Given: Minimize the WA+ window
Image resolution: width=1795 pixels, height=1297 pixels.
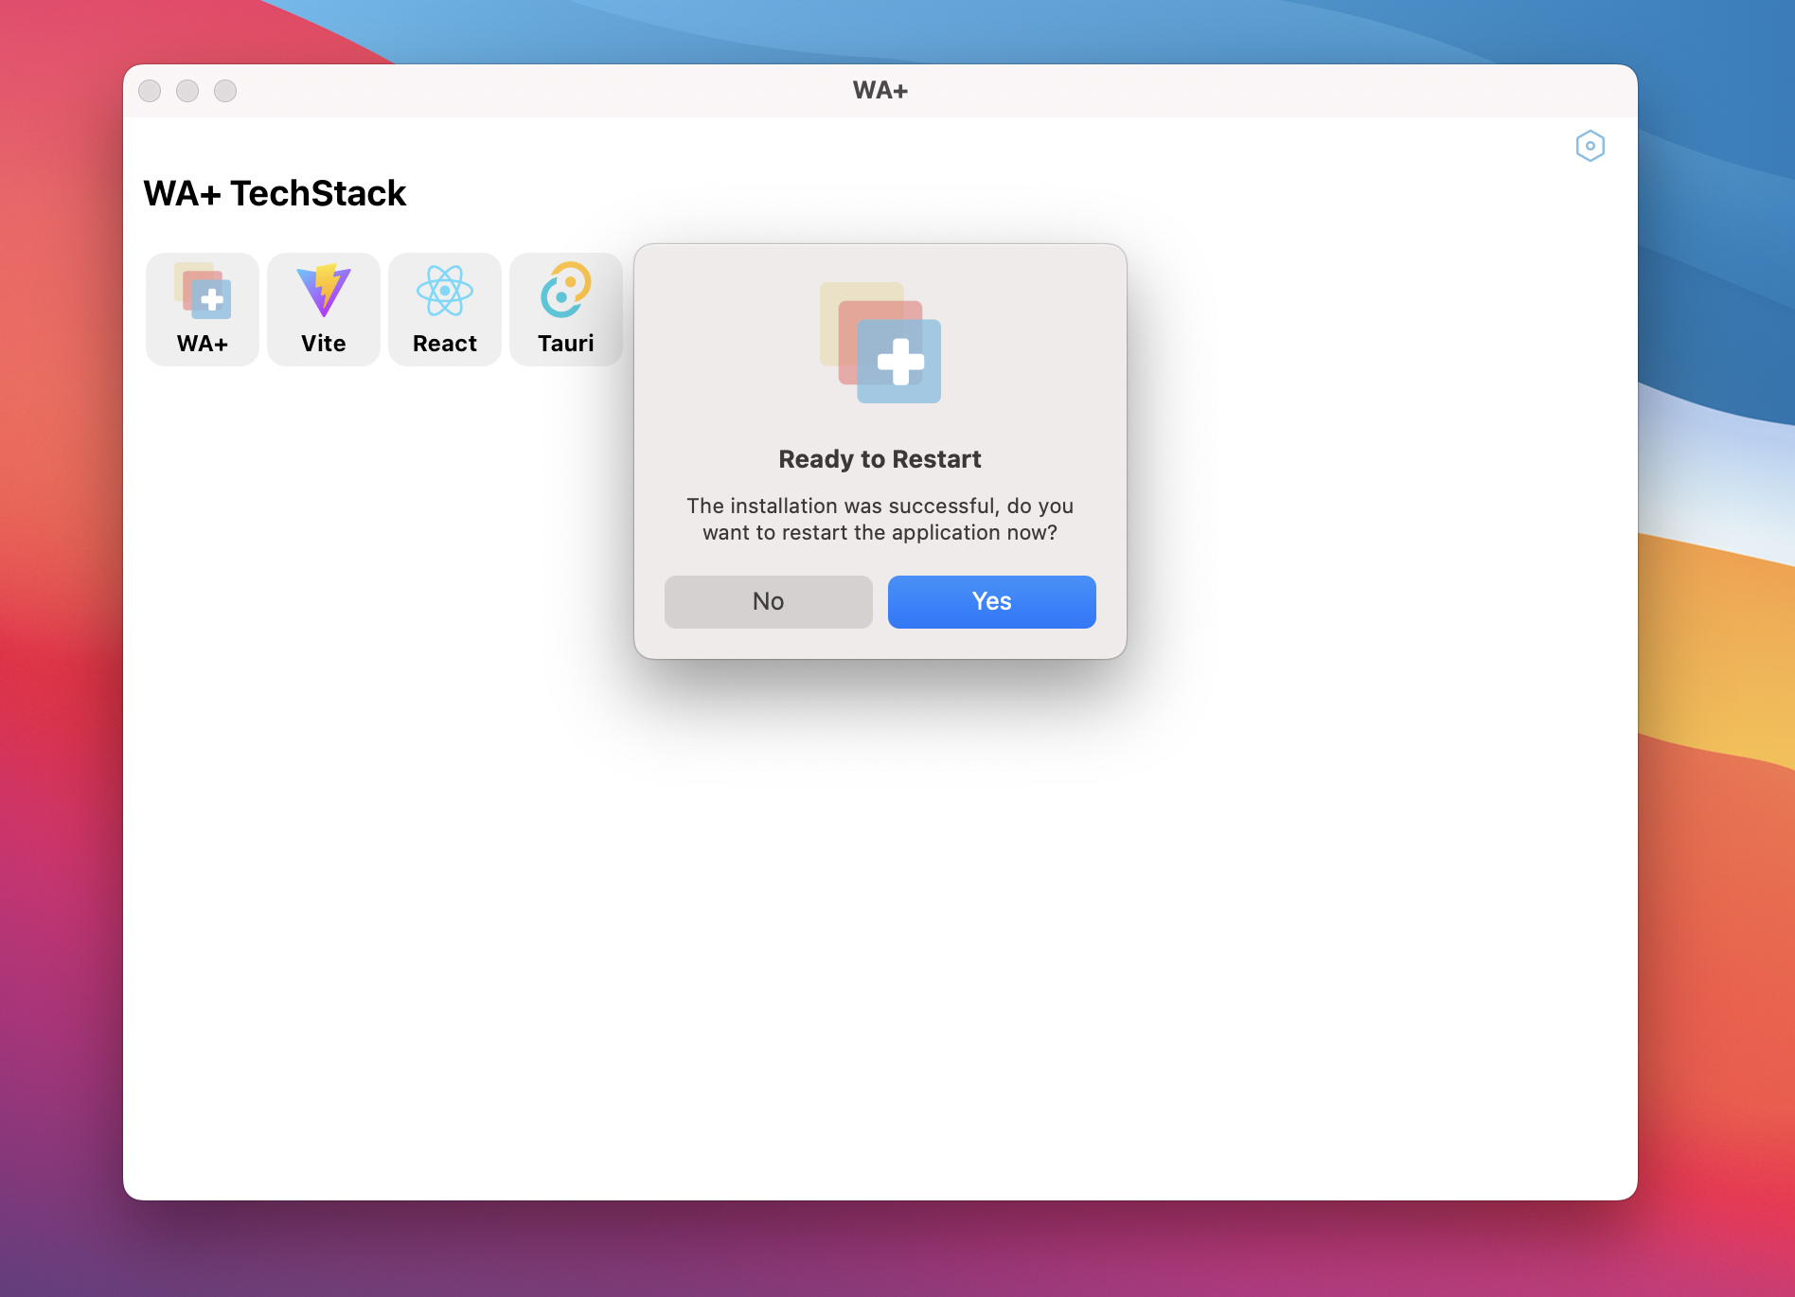Looking at the screenshot, I should [x=187, y=91].
